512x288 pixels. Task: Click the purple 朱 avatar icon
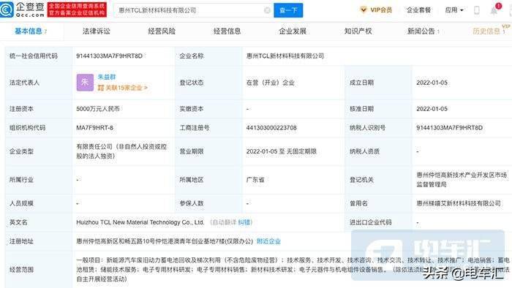tap(85, 82)
